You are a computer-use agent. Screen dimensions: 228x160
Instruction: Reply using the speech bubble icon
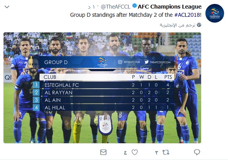click(197, 152)
